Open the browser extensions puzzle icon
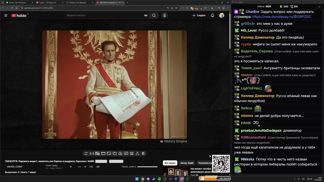The image size is (324, 182). pos(205,8)
